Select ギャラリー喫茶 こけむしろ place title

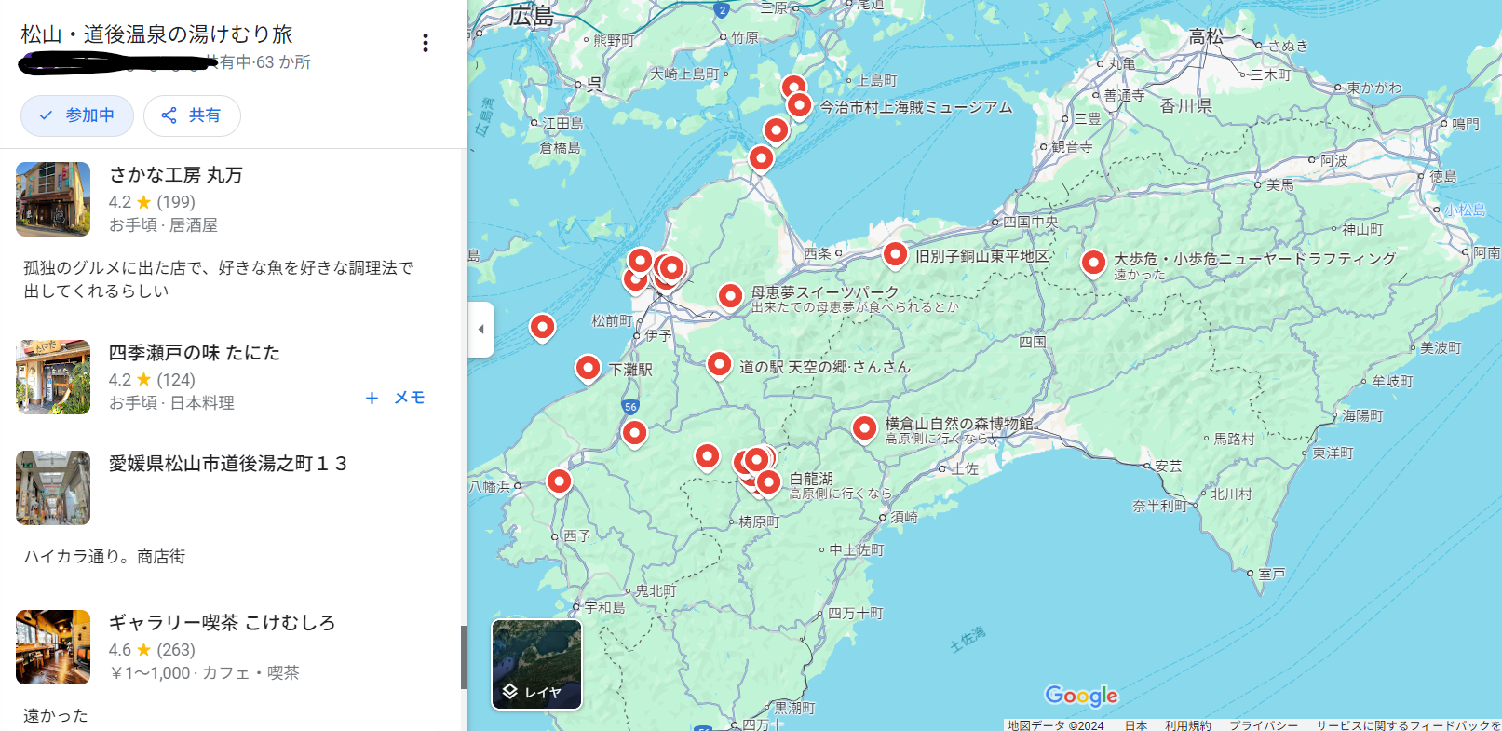pos(223,623)
